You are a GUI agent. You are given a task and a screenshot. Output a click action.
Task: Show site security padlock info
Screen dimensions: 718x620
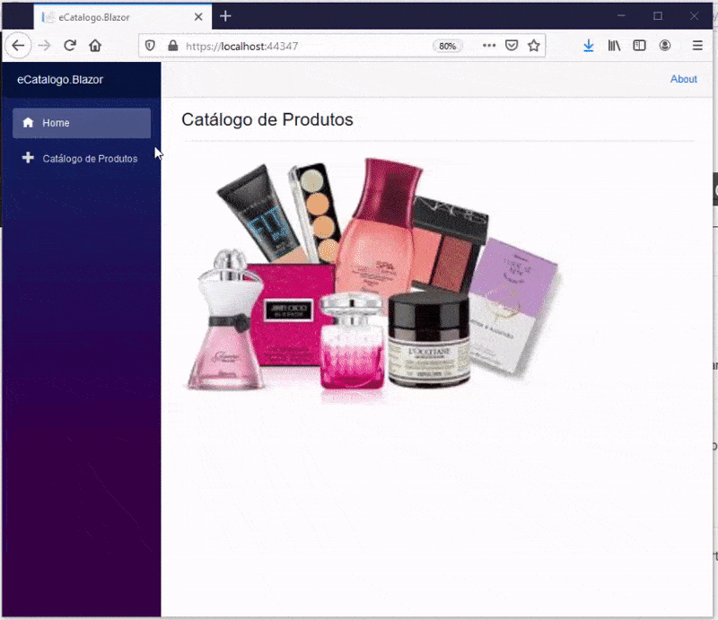coord(172,46)
